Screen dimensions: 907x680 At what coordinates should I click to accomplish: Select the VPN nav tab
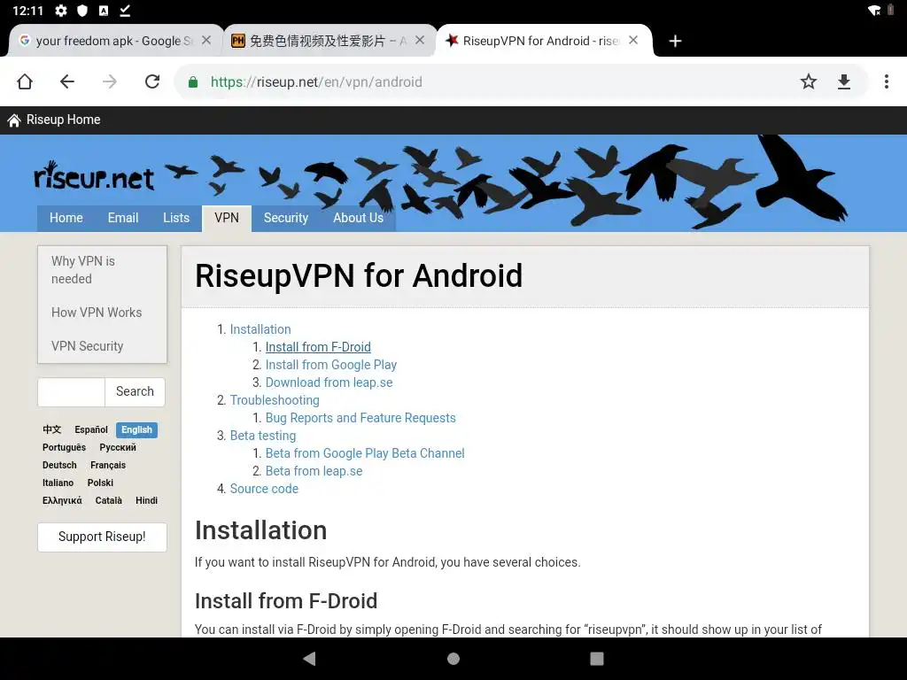click(x=226, y=218)
